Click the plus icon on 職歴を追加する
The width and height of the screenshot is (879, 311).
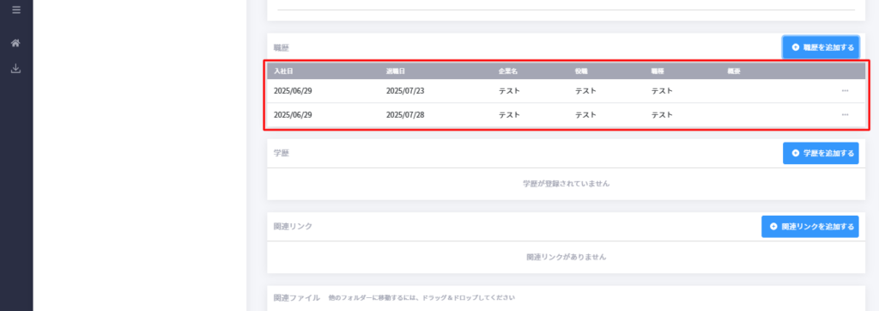tap(796, 48)
